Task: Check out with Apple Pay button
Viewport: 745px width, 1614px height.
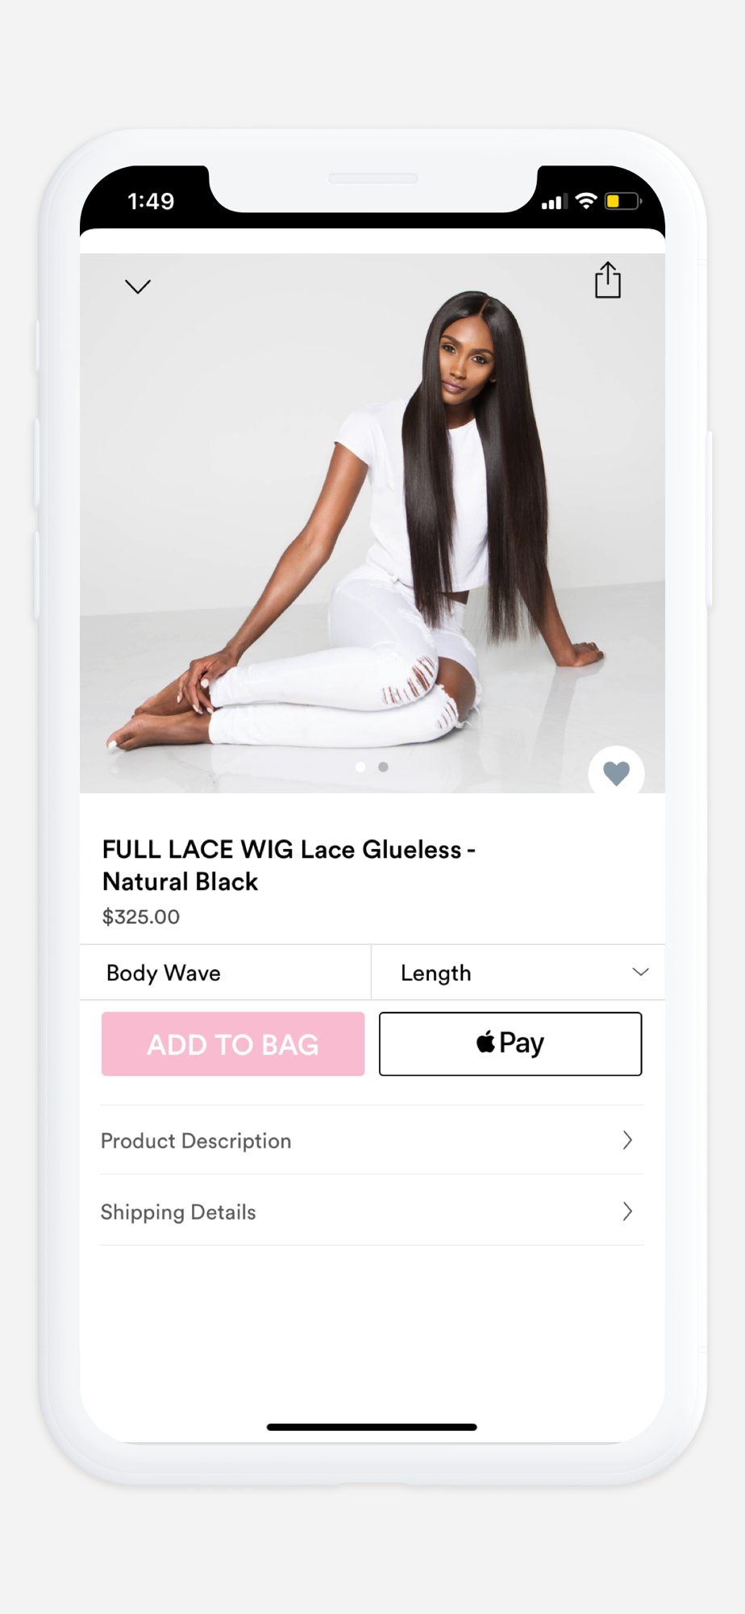Action: coord(510,1043)
